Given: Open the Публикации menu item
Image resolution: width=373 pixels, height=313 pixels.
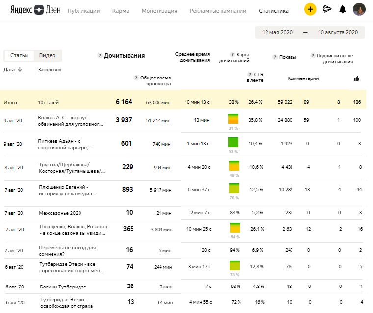Looking at the screenshot, I should [84, 11].
